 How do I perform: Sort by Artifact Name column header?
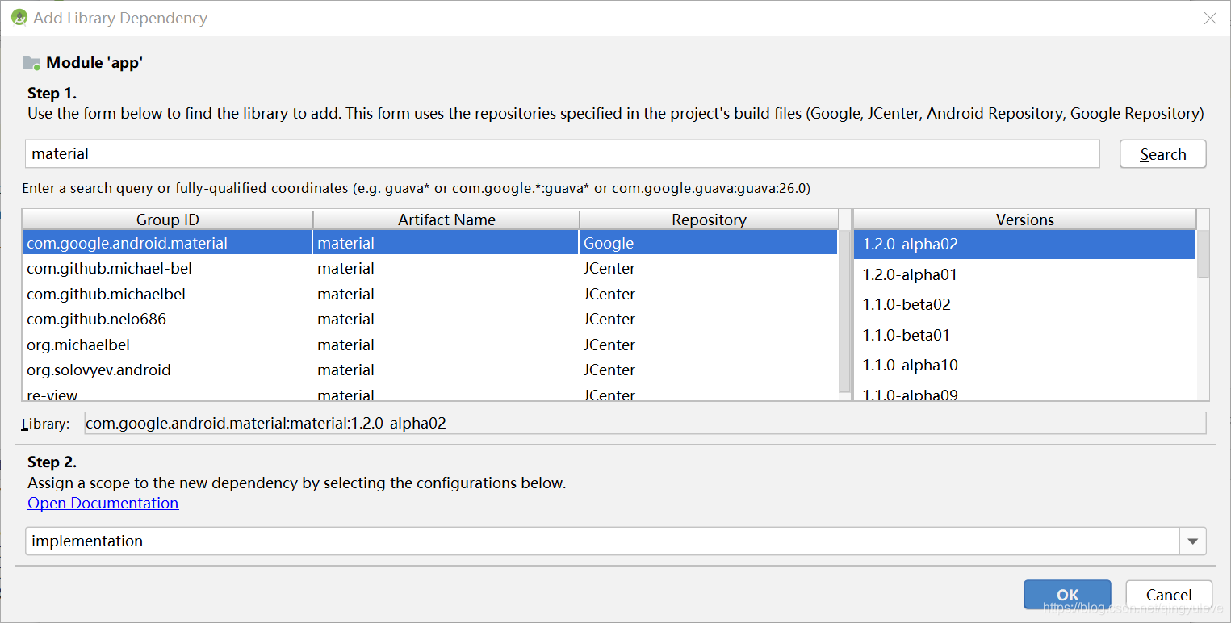[x=446, y=220]
